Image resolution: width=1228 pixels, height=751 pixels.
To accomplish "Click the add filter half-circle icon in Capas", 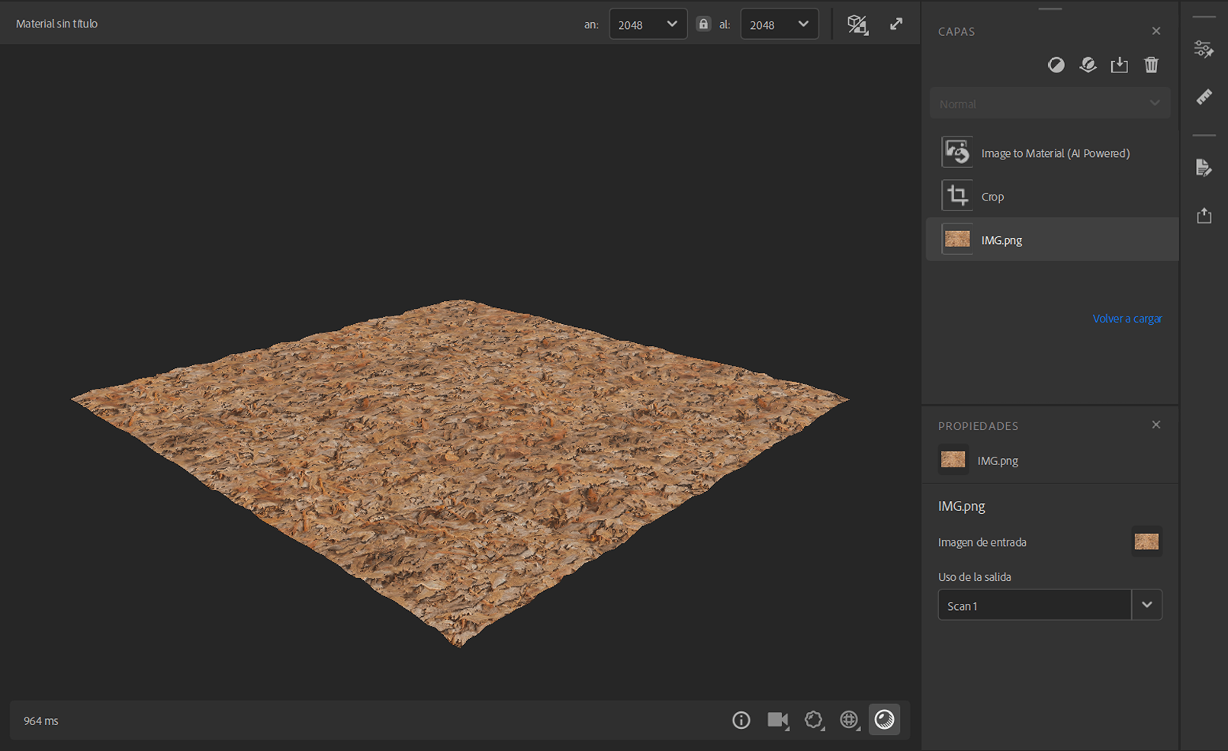I will click(1056, 66).
